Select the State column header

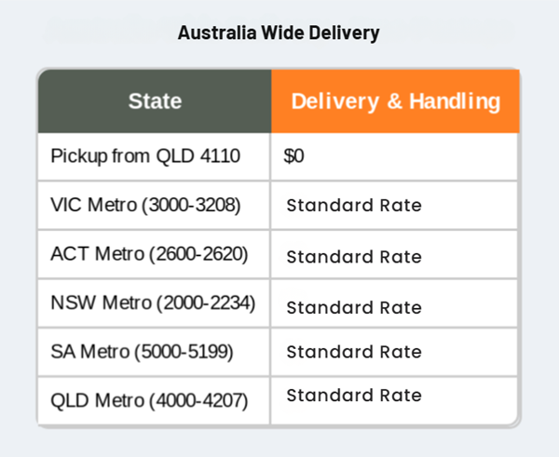pyautogui.click(x=155, y=101)
